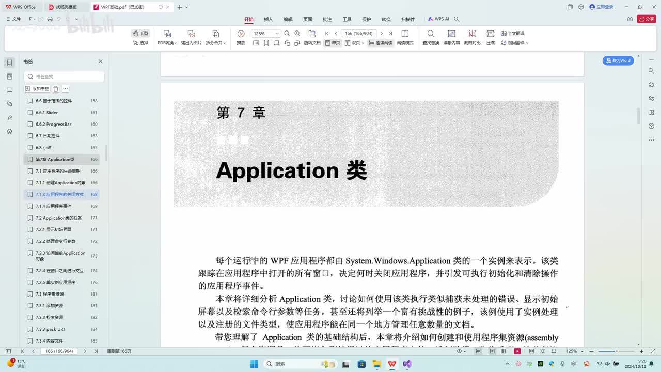Switch to the Annotate (批注) tab
This screenshot has height=372, width=661.
[327, 19]
